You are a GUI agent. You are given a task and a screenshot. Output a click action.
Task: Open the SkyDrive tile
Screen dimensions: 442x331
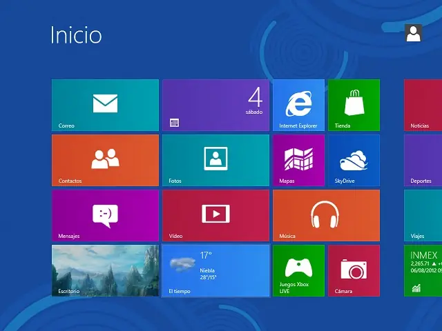tap(354, 160)
